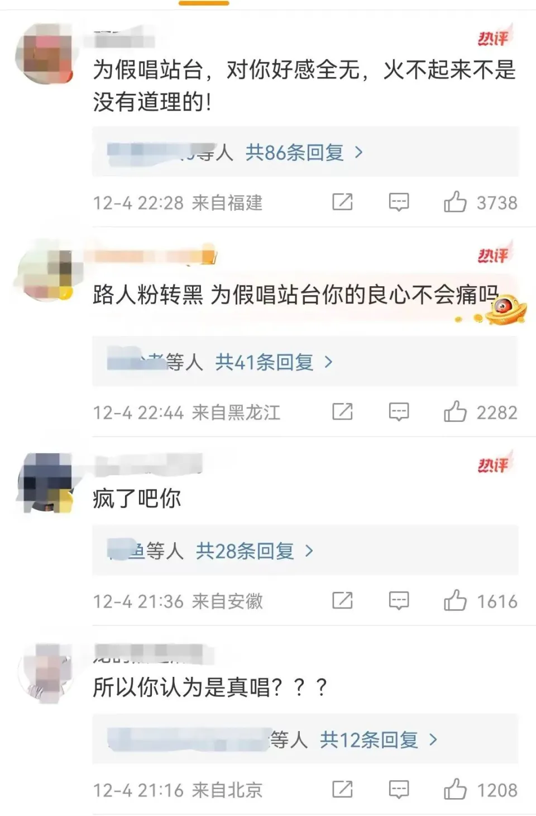Screen dimensions: 536x816
Task: Like the comment from 北京
Action: click(455, 790)
